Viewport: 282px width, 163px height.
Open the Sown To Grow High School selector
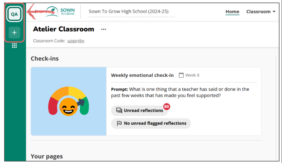tap(128, 12)
